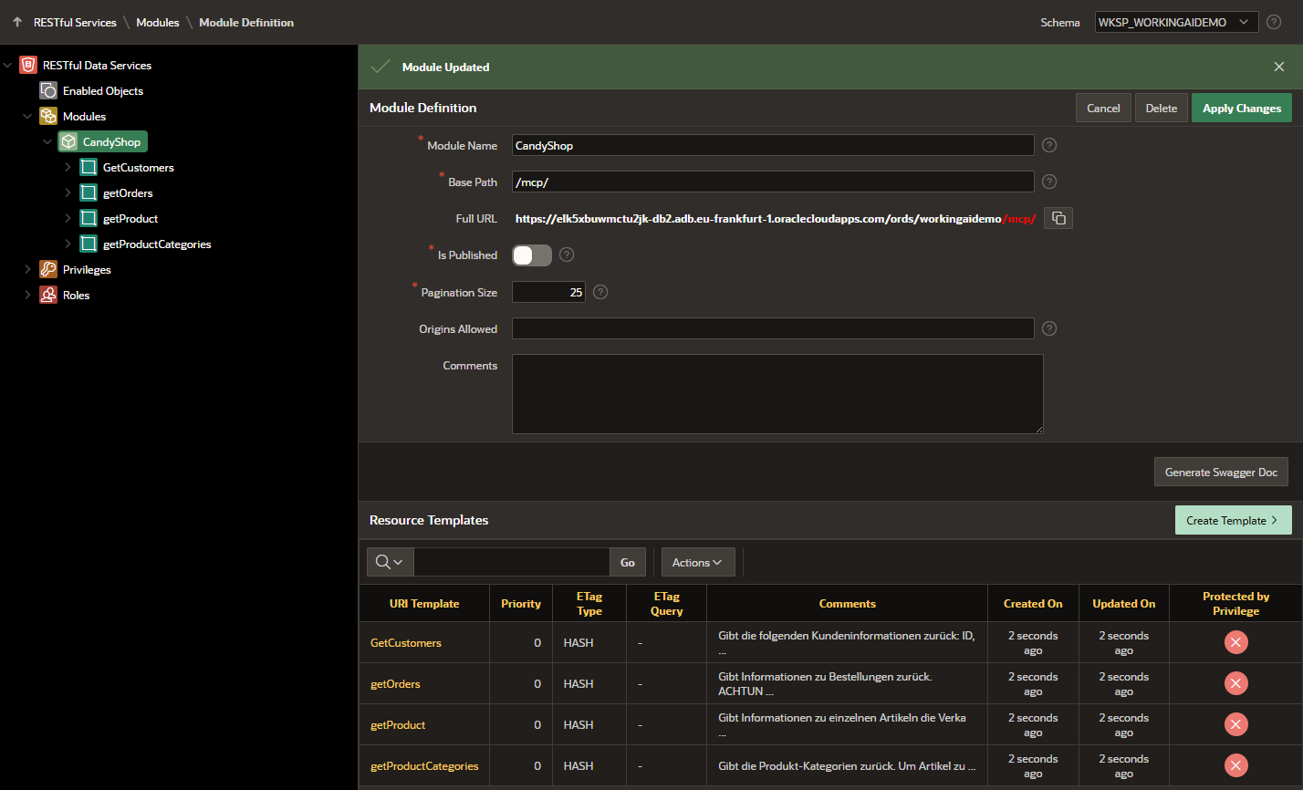
Task: Open the getOrders URI template link
Action: (395, 684)
